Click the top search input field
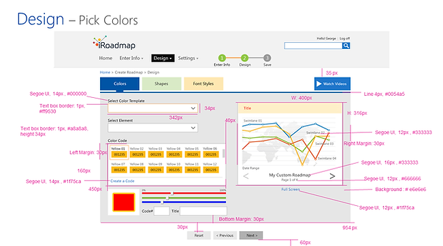Viewport: 443px width, 246px height. [313, 46]
